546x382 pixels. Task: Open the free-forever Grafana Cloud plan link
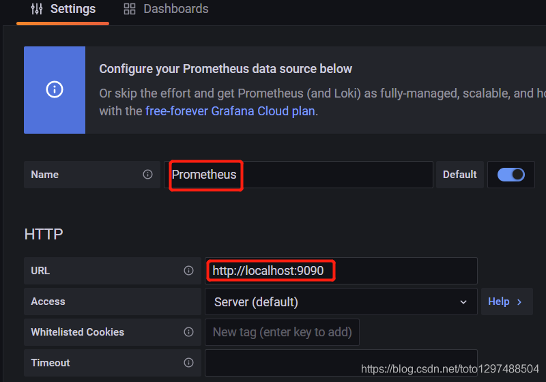[230, 111]
